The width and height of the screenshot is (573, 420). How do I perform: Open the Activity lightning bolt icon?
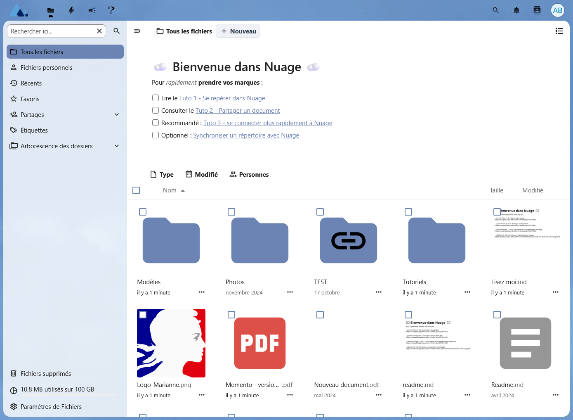pos(71,10)
